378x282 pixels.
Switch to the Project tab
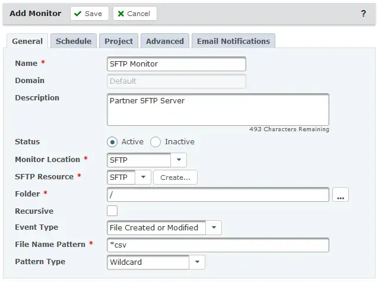coord(119,41)
